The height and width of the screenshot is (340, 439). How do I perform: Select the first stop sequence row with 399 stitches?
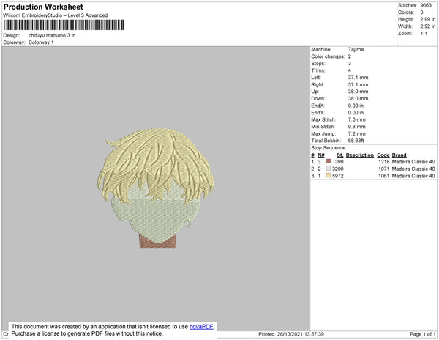[x=373, y=162]
